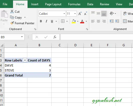Click the Decrease Indent icon
This screenshot has width=133, height=106.
tap(112, 21)
